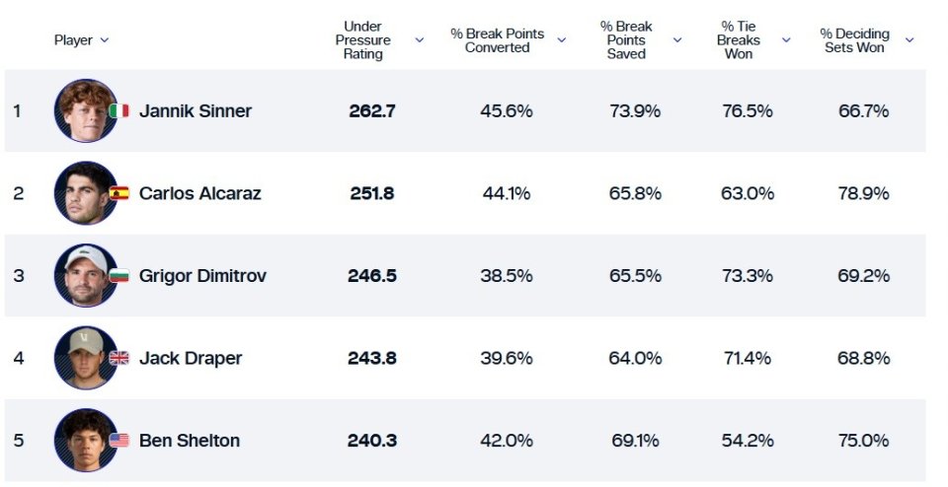Click Carlos Alcaraz's player photo
This screenshot has width=948, height=487.
pyautogui.click(x=85, y=193)
